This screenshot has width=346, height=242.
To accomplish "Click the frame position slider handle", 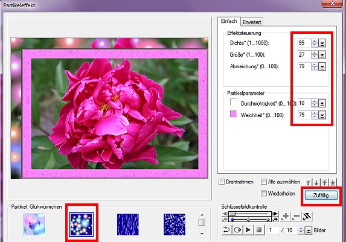I will 232,214.
